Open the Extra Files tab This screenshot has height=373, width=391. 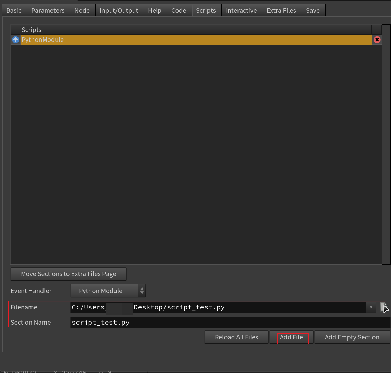click(281, 11)
